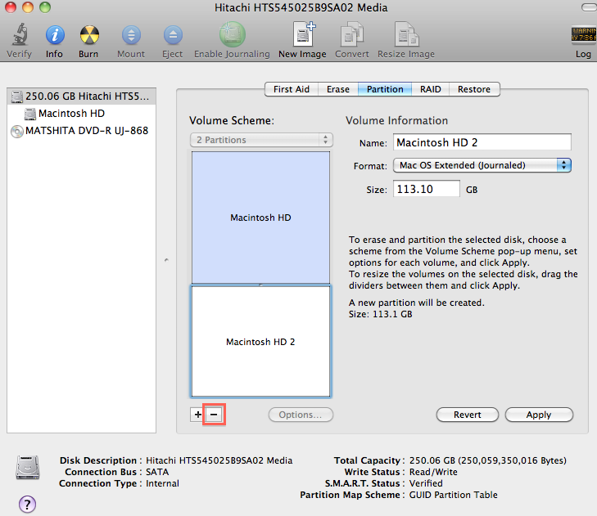
Task: Select the Burn toolbar icon
Action: click(89, 35)
